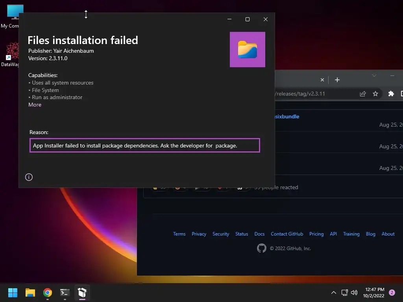
Task: Close the App Installer window
Action: coord(266,19)
